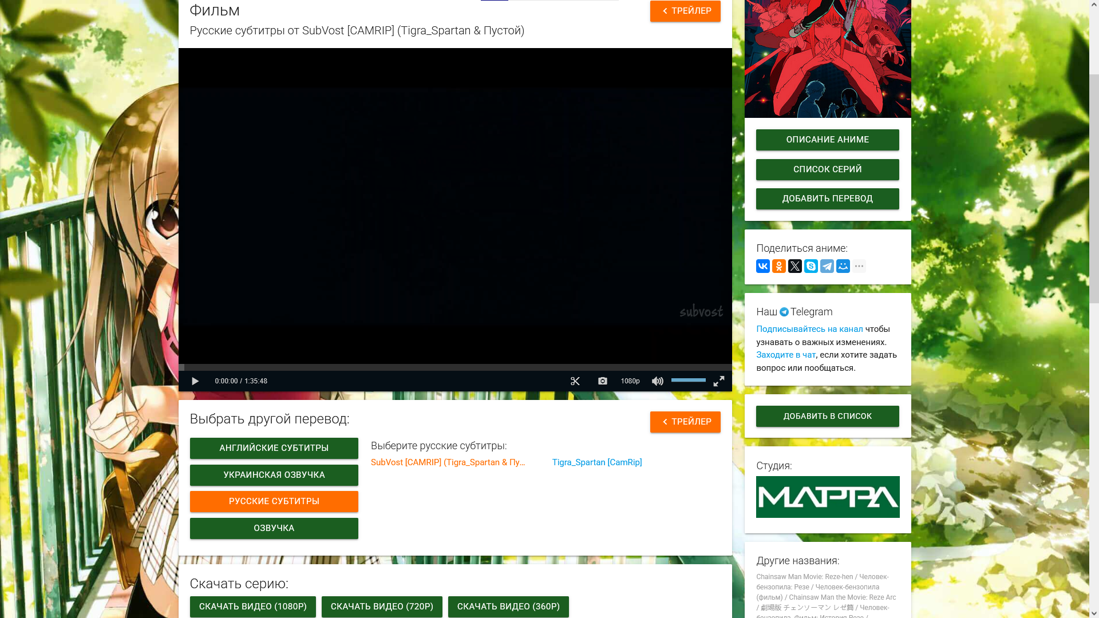1099x618 pixels.
Task: Share via Skype icon
Action: click(x=811, y=266)
